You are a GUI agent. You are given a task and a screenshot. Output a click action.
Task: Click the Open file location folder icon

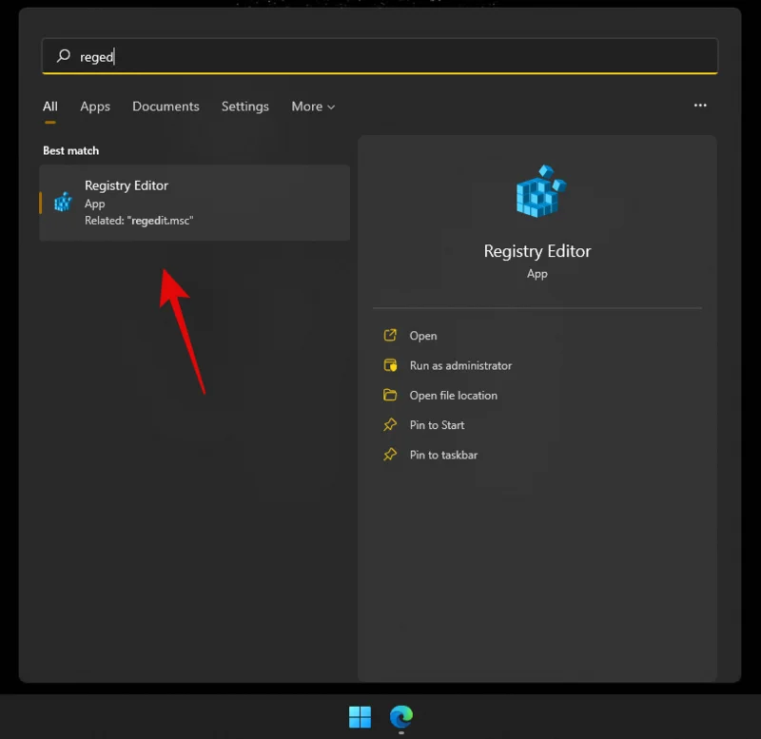[390, 395]
